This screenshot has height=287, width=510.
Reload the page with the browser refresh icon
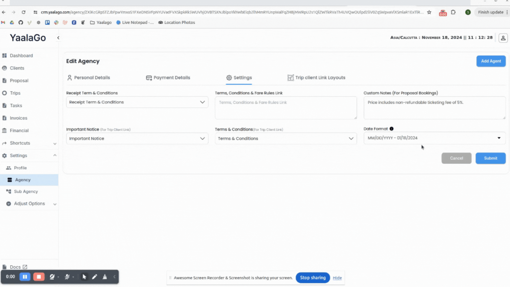(x=24, y=12)
